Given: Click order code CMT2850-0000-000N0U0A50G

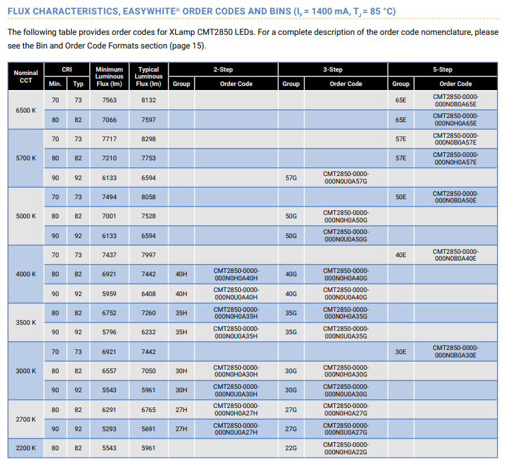Looking at the screenshot, I should coord(346,235).
